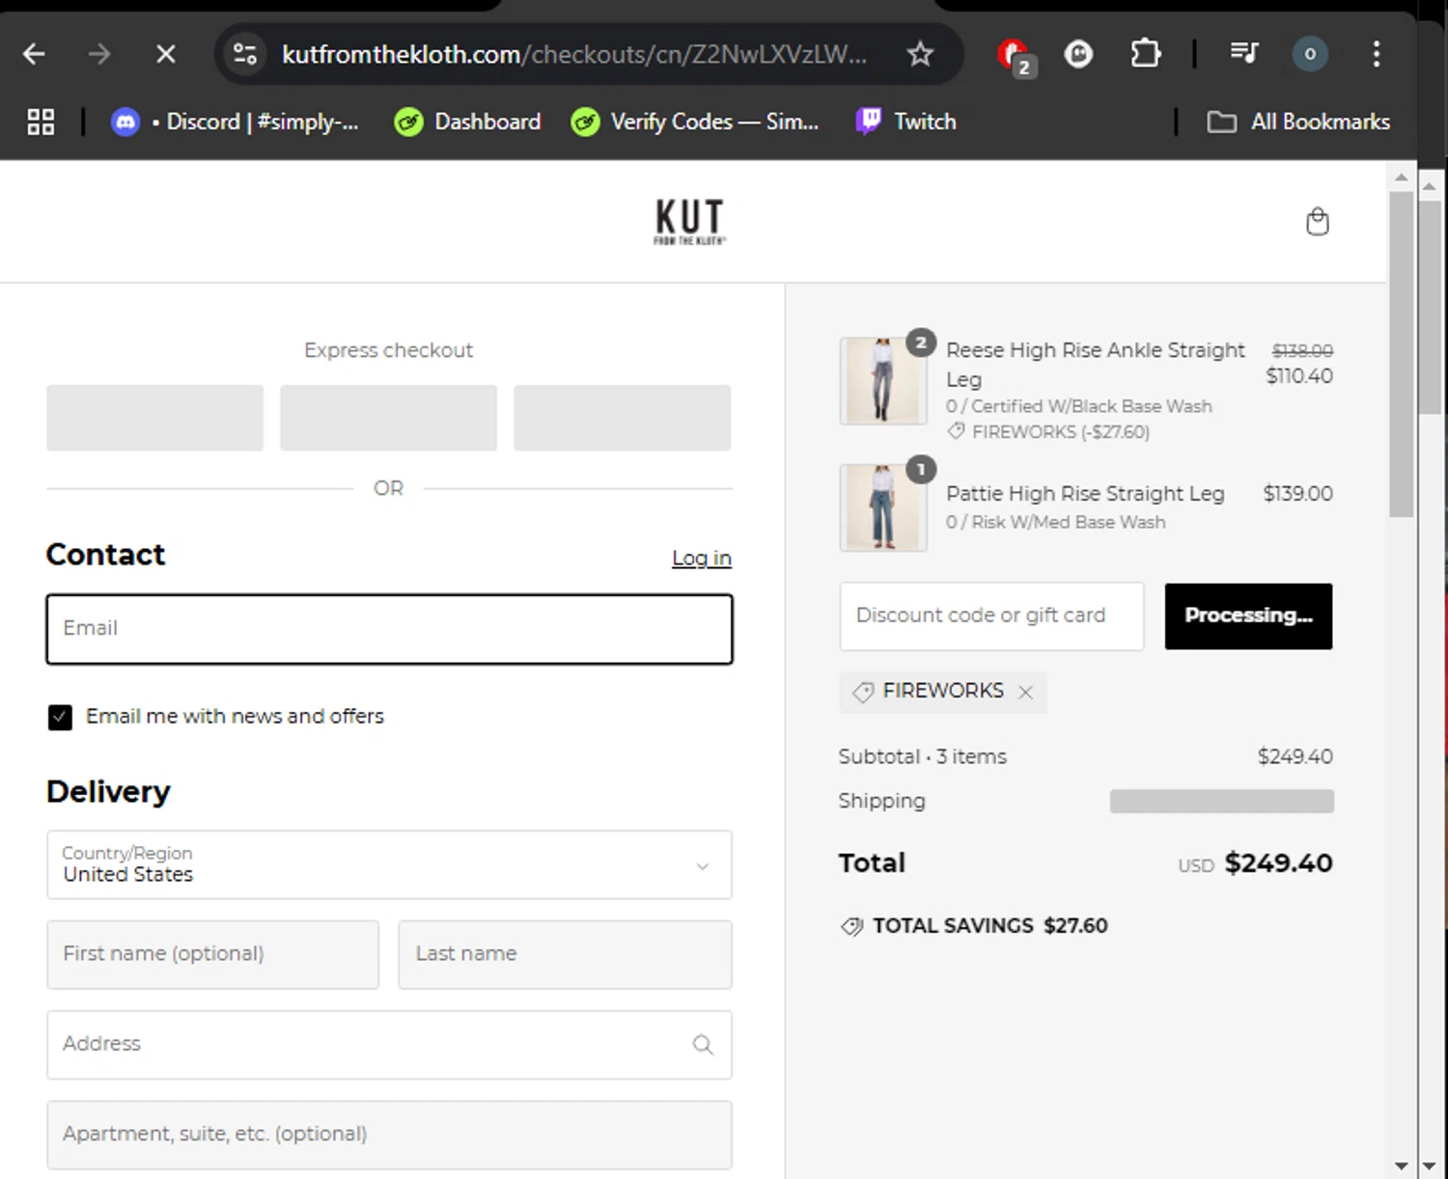This screenshot has height=1179, width=1448.
Task: Click the Subtotal 3 items label
Action: pyautogui.click(x=922, y=756)
